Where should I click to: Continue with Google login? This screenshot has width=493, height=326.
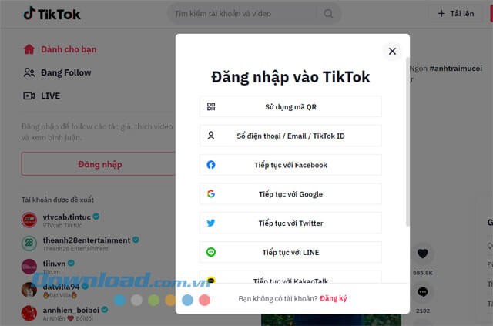click(290, 194)
